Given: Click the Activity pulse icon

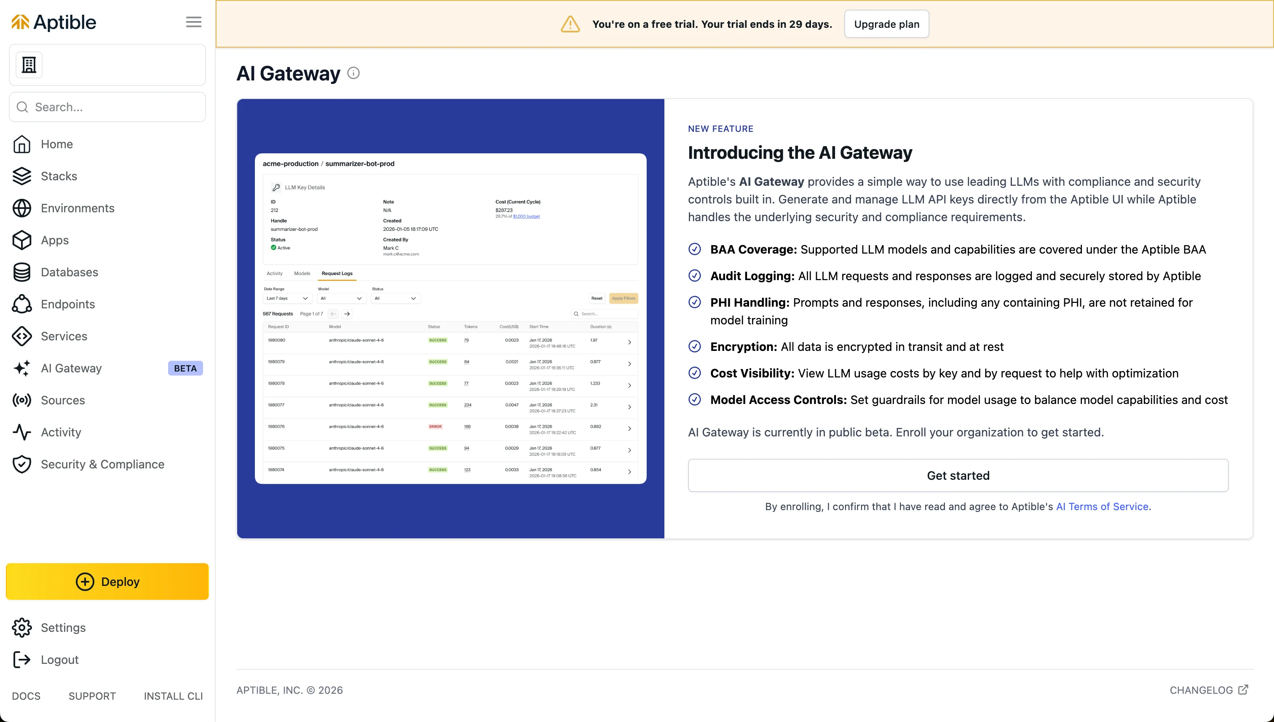Looking at the screenshot, I should pyautogui.click(x=22, y=432).
